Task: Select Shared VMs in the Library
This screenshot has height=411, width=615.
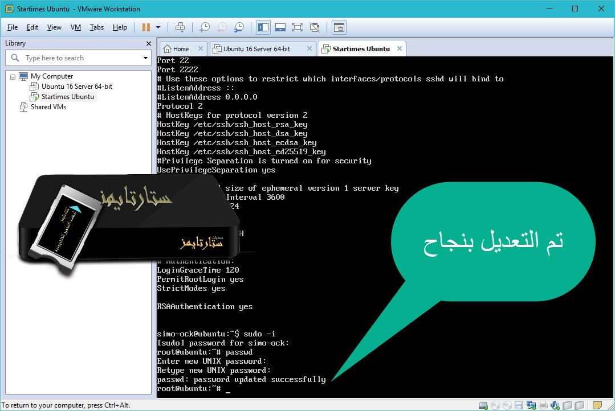Action: pyautogui.click(x=50, y=106)
